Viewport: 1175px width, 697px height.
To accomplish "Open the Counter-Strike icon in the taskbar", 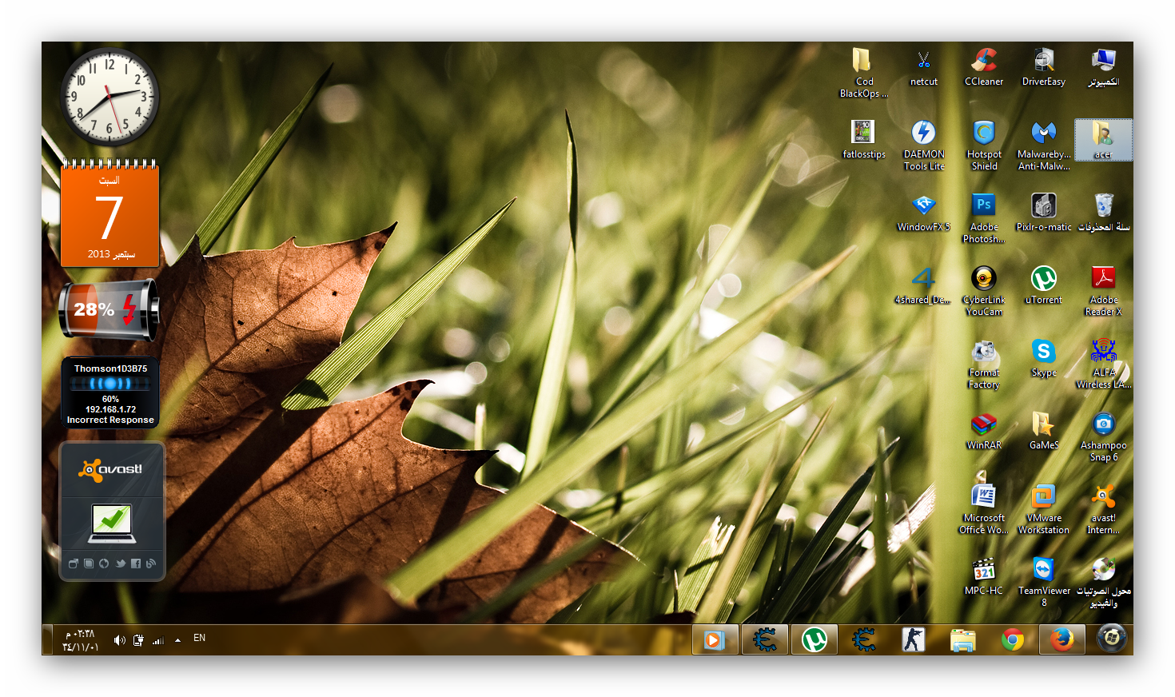I will 914,639.
